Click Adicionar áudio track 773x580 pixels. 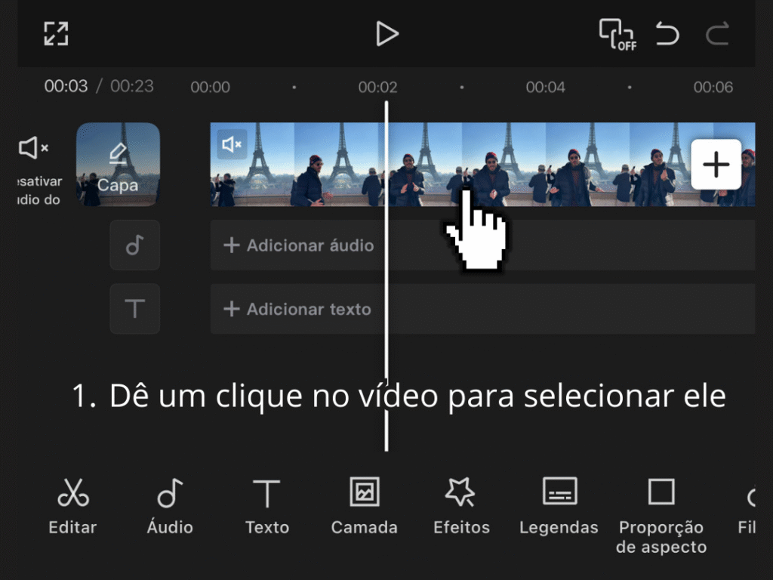(299, 245)
